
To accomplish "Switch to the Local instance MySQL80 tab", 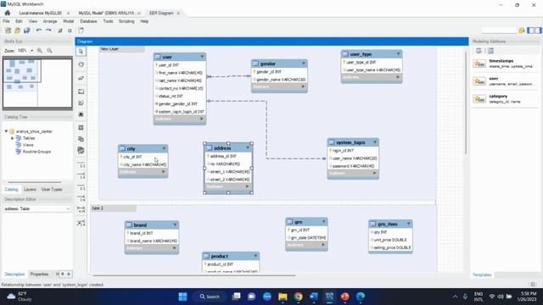I will (x=41, y=13).
